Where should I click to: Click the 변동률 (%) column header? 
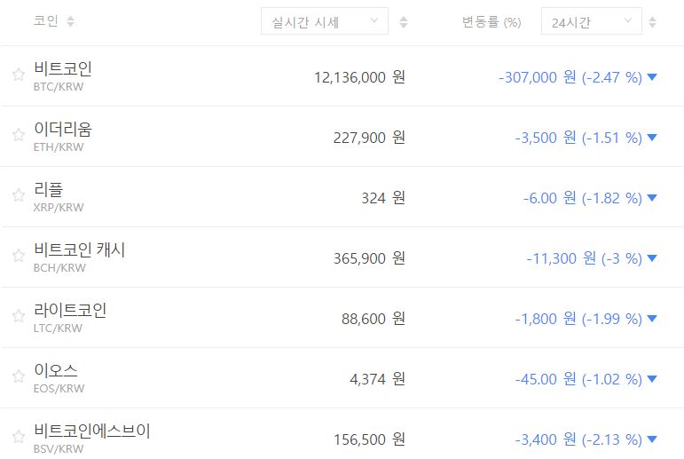coord(491,21)
